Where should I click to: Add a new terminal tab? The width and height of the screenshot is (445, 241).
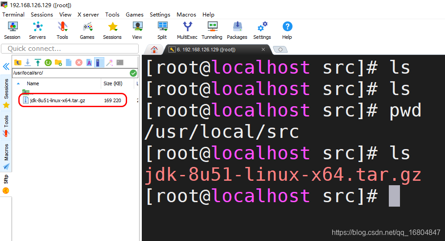coord(280,50)
